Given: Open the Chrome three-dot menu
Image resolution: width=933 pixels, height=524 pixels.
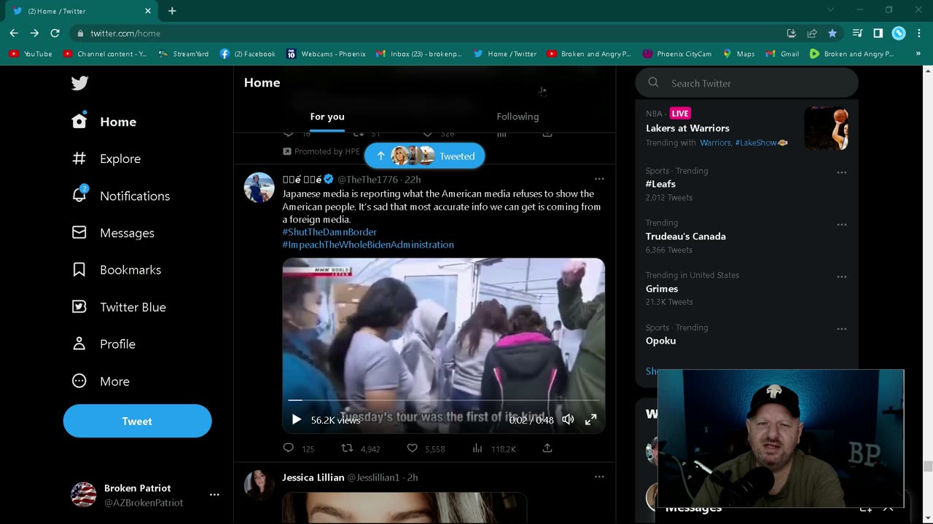Looking at the screenshot, I should (x=918, y=33).
